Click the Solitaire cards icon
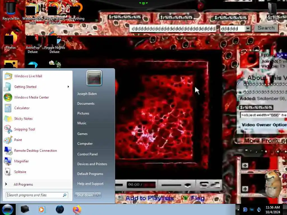 click(x=8, y=172)
